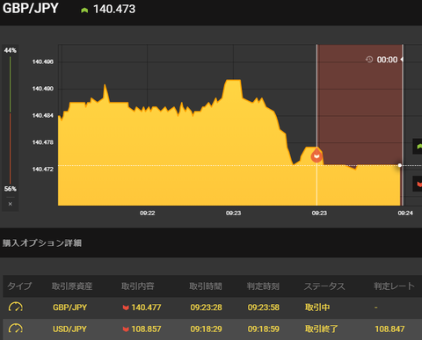Click the 108.857 entry rate cell

click(146, 329)
